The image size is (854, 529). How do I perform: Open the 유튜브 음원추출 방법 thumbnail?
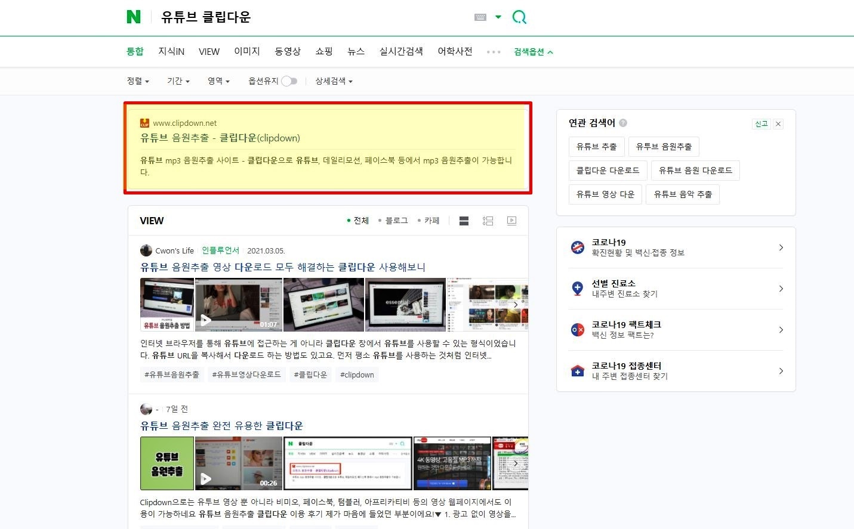pyautogui.click(x=167, y=305)
